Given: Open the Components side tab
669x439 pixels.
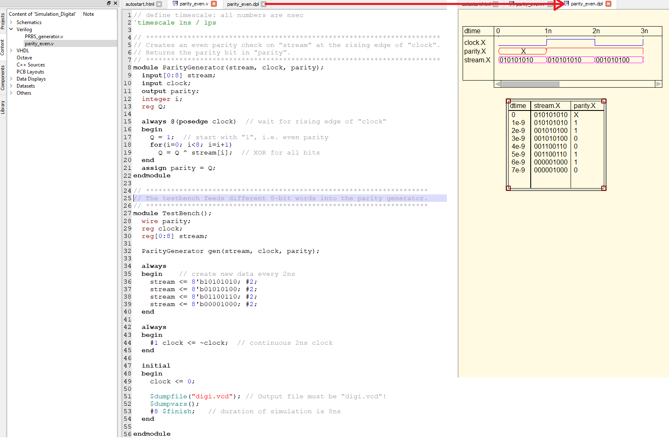Looking at the screenshot, I should (2, 78).
